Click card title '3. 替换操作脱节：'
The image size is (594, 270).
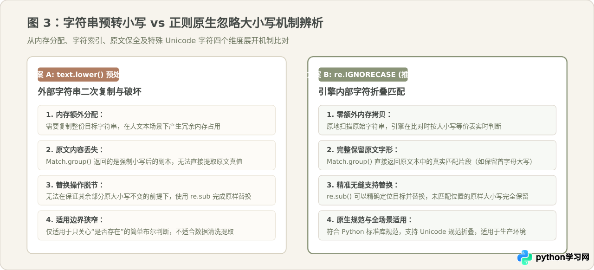[75, 185]
